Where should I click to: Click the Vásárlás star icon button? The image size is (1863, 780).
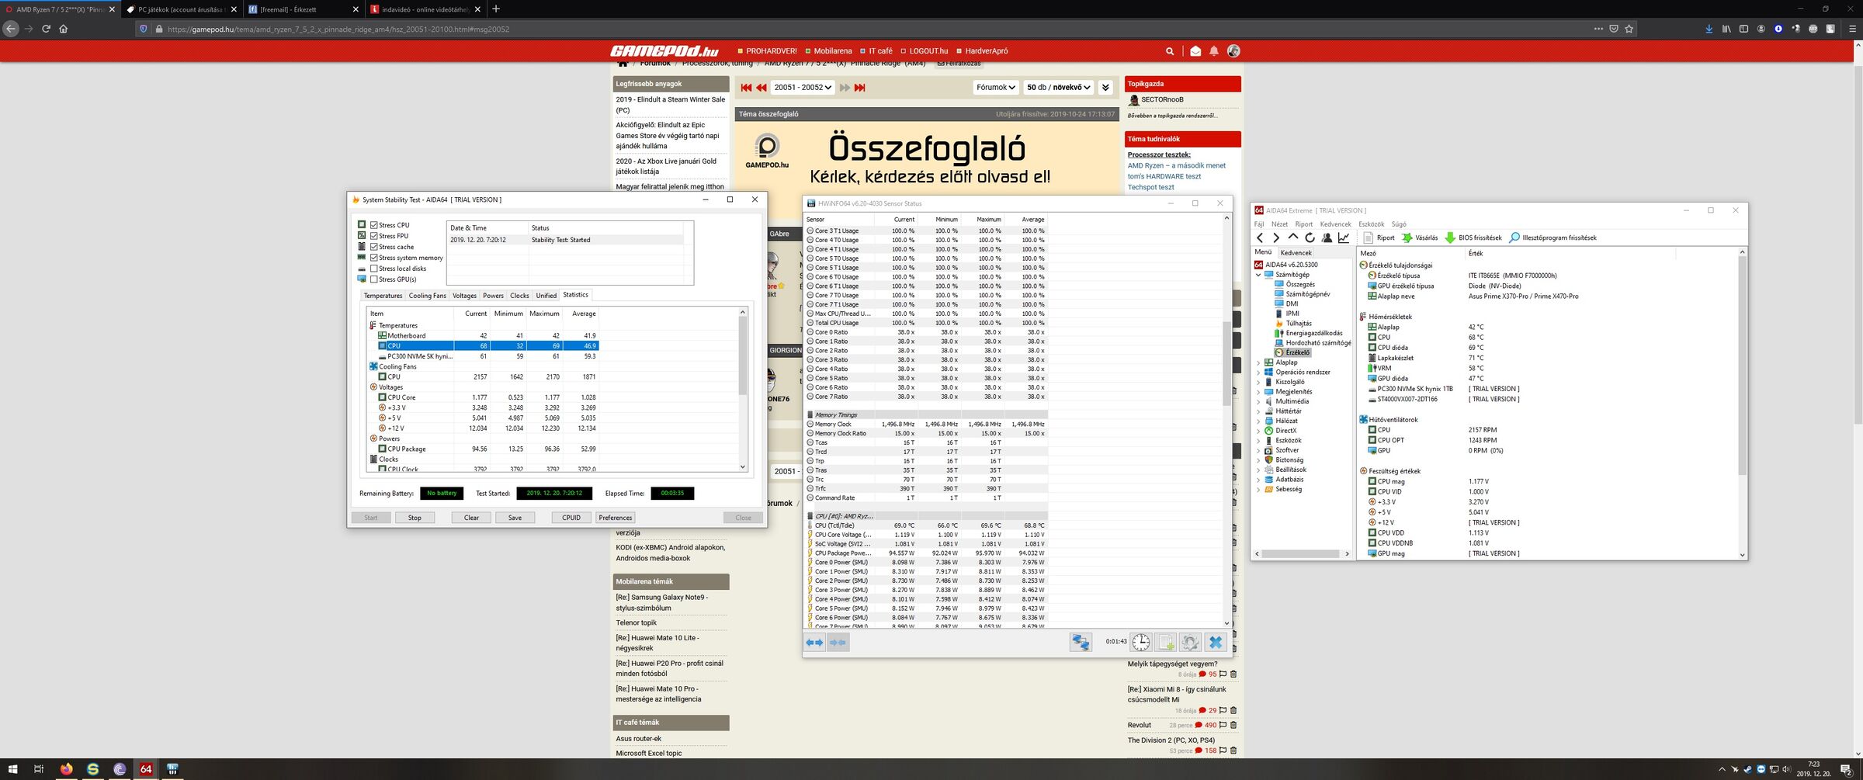click(1420, 237)
